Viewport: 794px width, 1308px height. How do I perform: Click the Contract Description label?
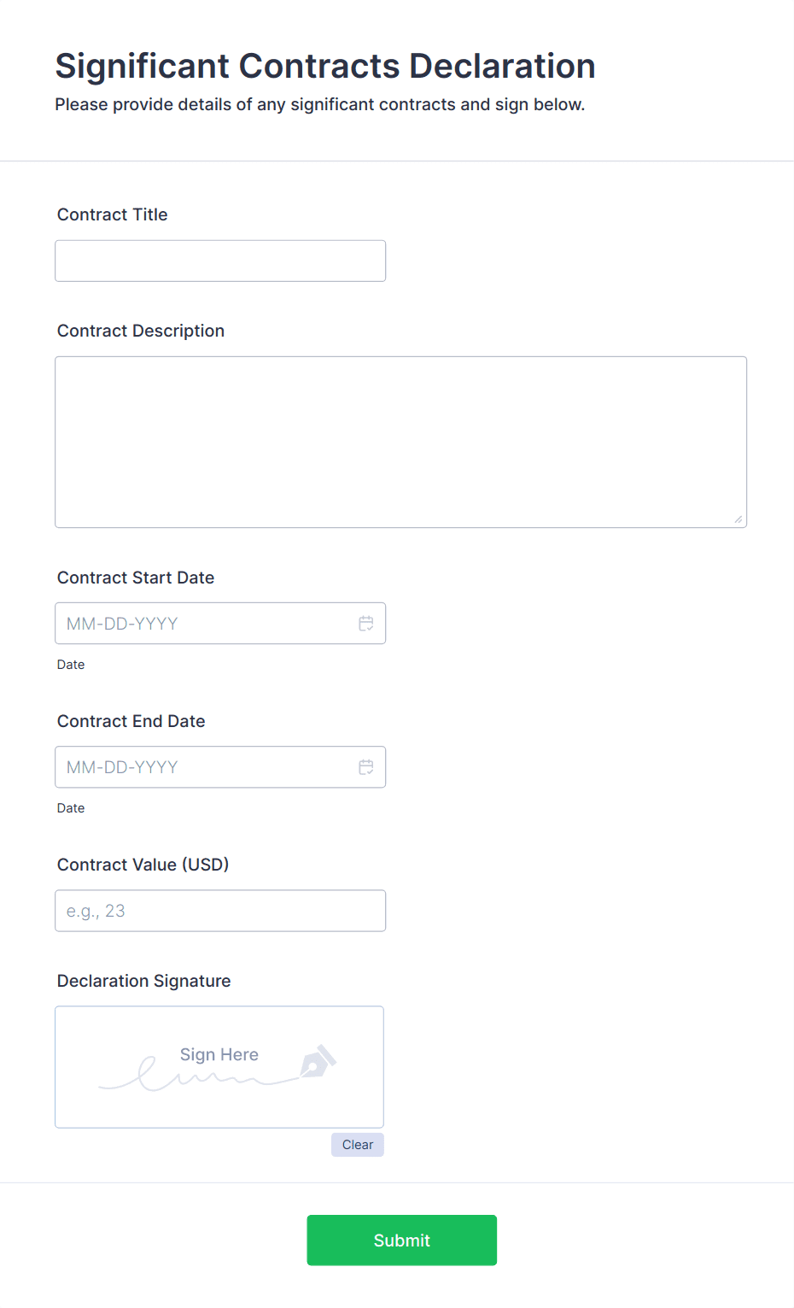pyautogui.click(x=140, y=331)
